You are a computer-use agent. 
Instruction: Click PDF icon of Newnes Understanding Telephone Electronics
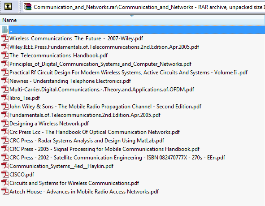(5, 81)
